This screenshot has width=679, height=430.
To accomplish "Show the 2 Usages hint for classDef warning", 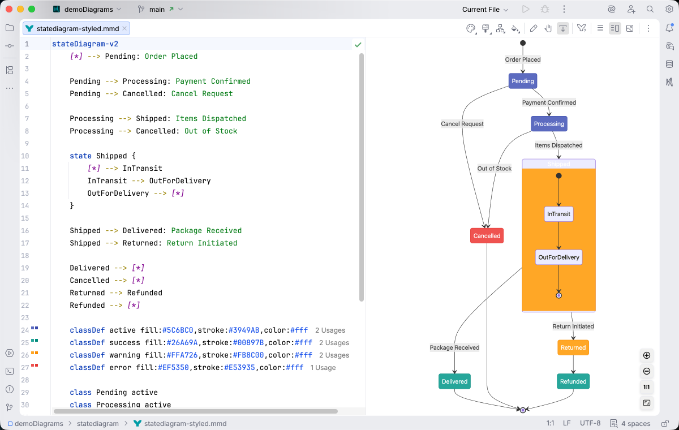I will click(334, 355).
